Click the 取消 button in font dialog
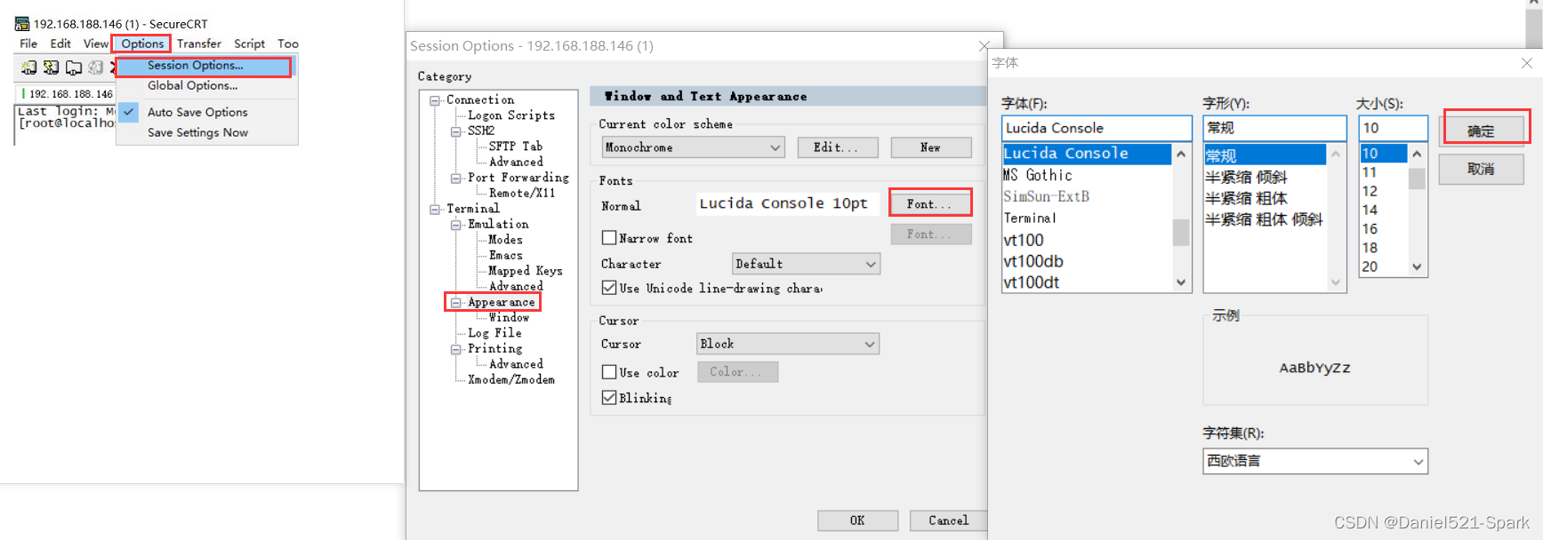The image size is (1543, 540). click(1483, 169)
